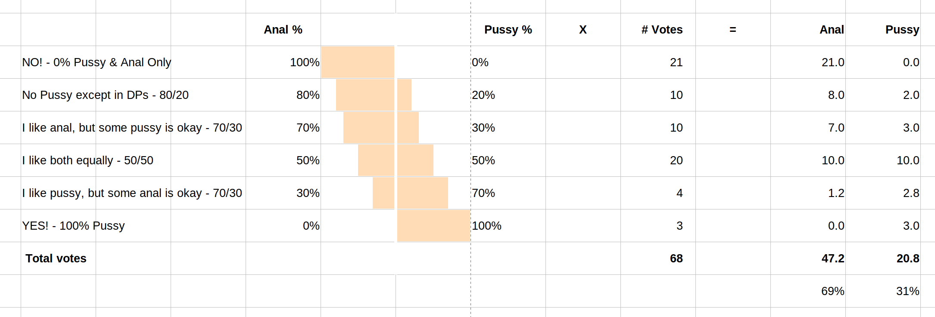Click the "Anal %" column header cell
The height and width of the screenshot is (317, 935).
[x=283, y=30]
